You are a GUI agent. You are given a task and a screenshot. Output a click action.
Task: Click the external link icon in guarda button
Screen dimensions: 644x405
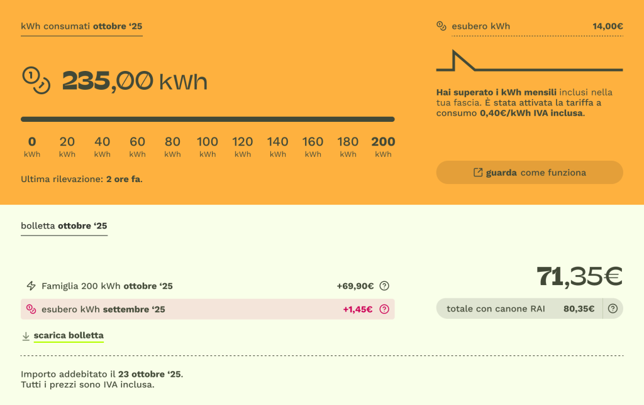click(478, 172)
